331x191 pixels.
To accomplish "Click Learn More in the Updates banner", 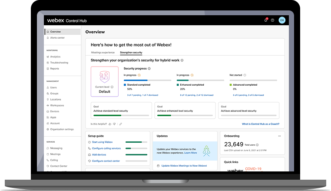I will pos(190,153).
